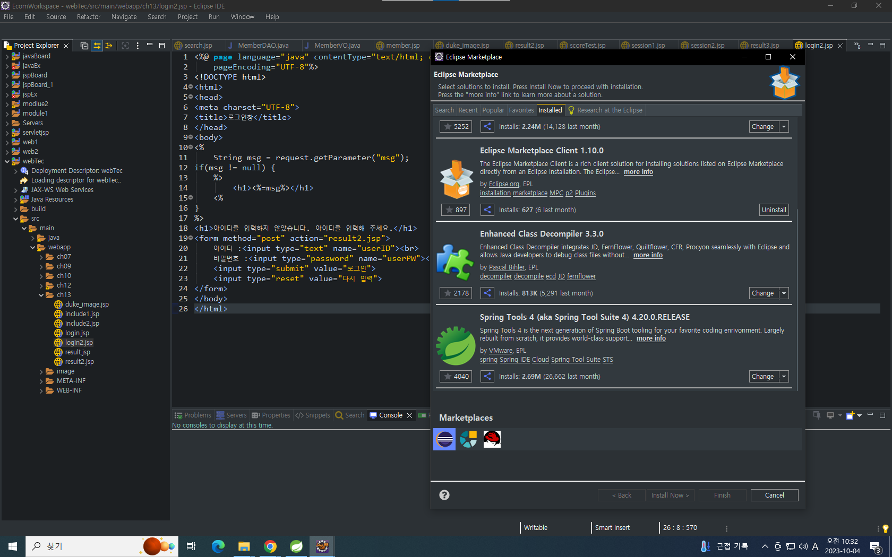Close the login2.jsp editor tab
The width and height of the screenshot is (892, 557).
point(840,46)
